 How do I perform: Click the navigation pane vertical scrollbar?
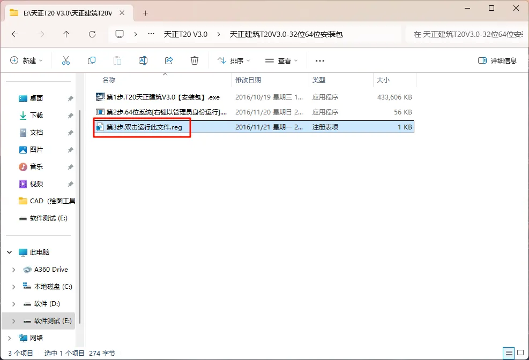coord(80,216)
